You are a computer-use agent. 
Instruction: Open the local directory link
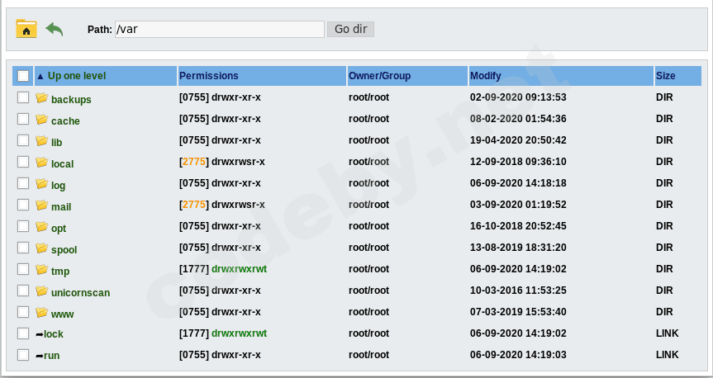(62, 163)
